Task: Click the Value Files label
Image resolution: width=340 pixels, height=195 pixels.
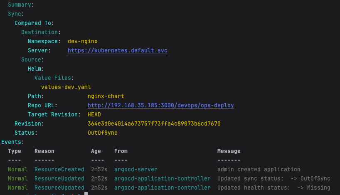Action: tap(54, 78)
